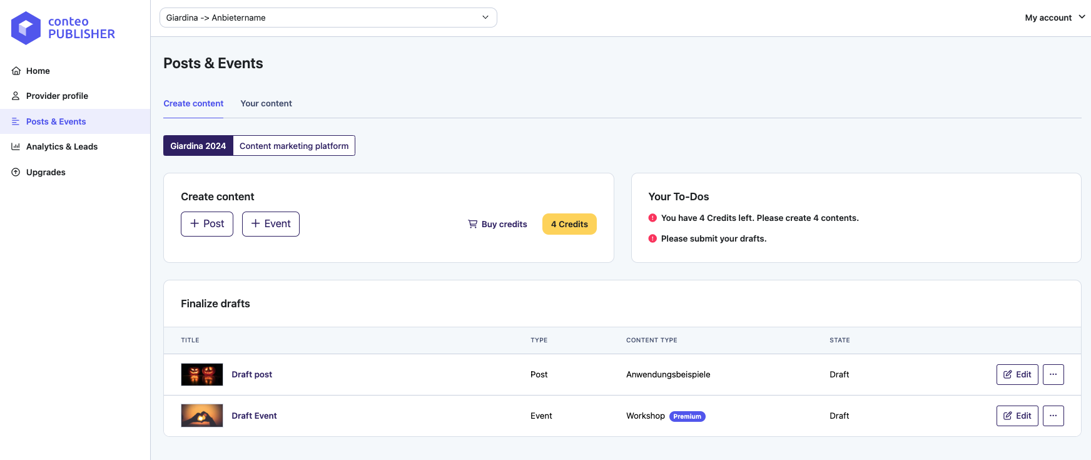Click the Draft post pumpkin thumbnail

[x=202, y=374]
